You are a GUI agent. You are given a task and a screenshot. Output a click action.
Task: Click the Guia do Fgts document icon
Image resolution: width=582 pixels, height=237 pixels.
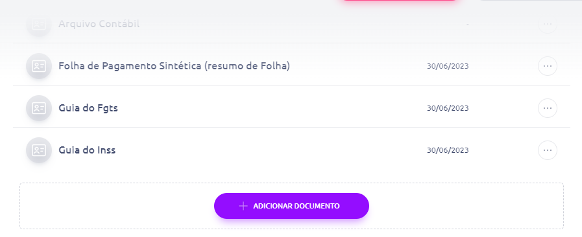click(x=38, y=108)
